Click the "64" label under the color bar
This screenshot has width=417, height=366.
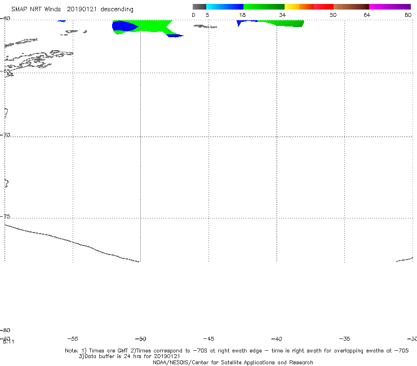click(367, 15)
